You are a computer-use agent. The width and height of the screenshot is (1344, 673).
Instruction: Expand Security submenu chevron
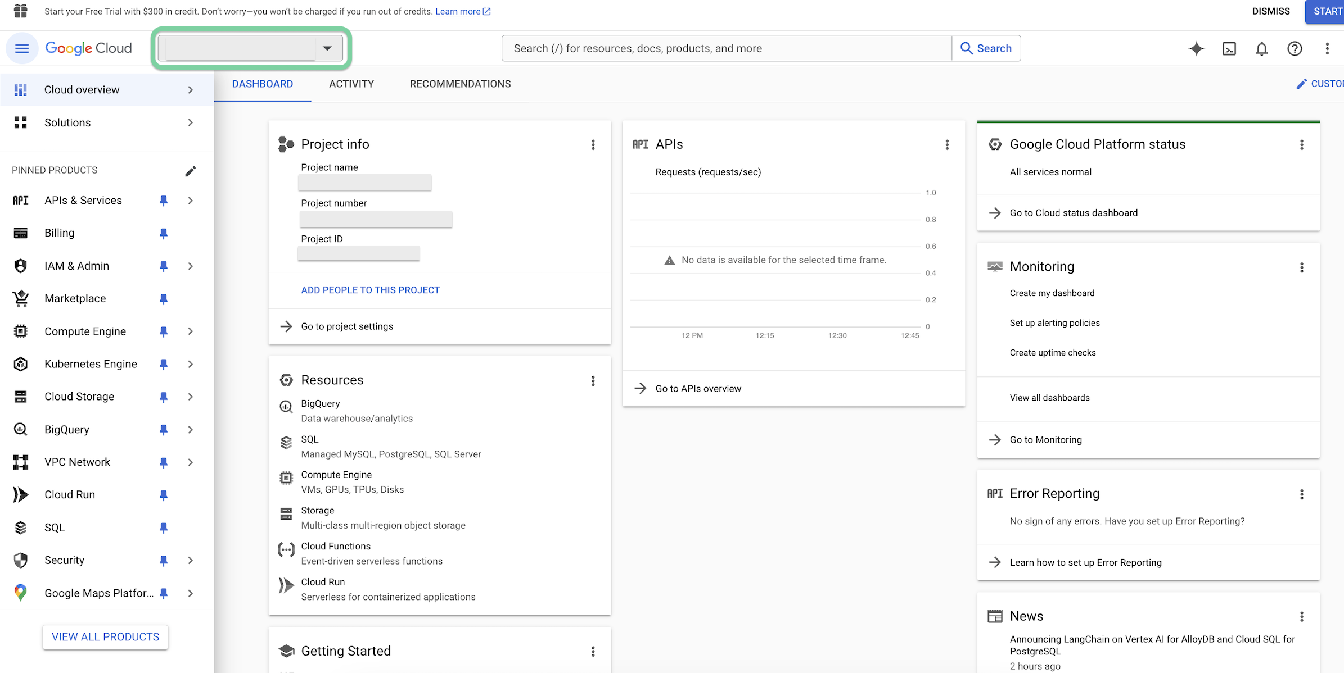191,560
